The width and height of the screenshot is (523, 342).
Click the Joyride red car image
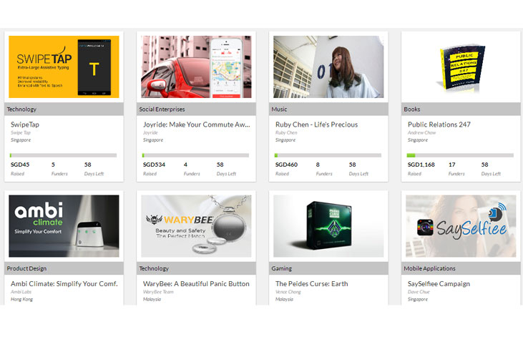tap(196, 67)
